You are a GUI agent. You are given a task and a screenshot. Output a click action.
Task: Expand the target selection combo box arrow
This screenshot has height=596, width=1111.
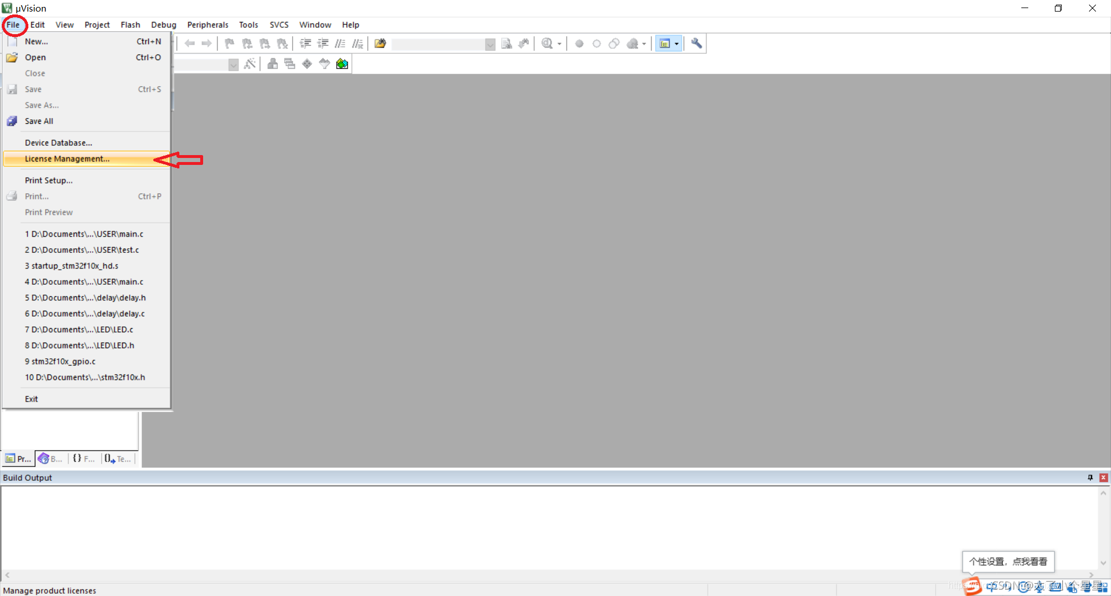(233, 64)
